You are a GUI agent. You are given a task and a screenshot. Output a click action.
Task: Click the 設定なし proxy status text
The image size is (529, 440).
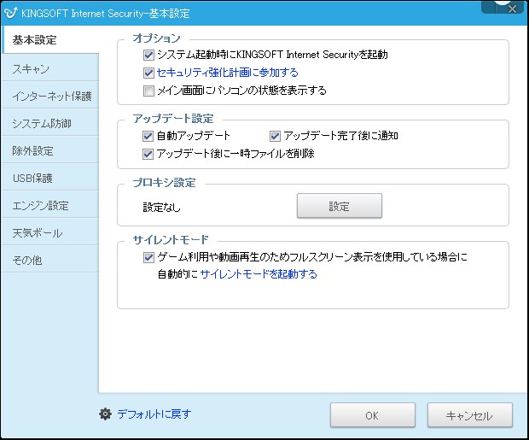point(161,207)
